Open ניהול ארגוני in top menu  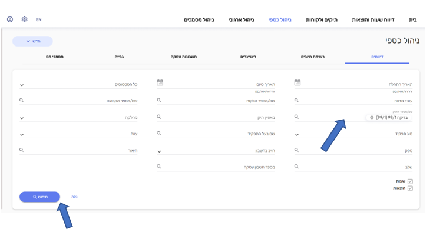[241, 20]
